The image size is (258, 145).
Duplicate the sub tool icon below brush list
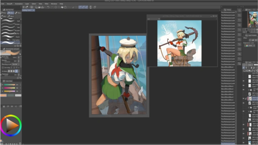point(18,46)
